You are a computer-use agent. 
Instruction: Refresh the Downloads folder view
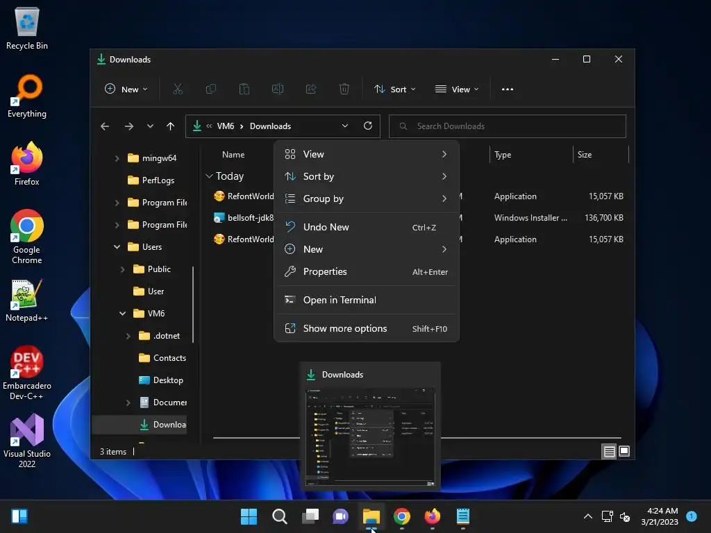[368, 126]
